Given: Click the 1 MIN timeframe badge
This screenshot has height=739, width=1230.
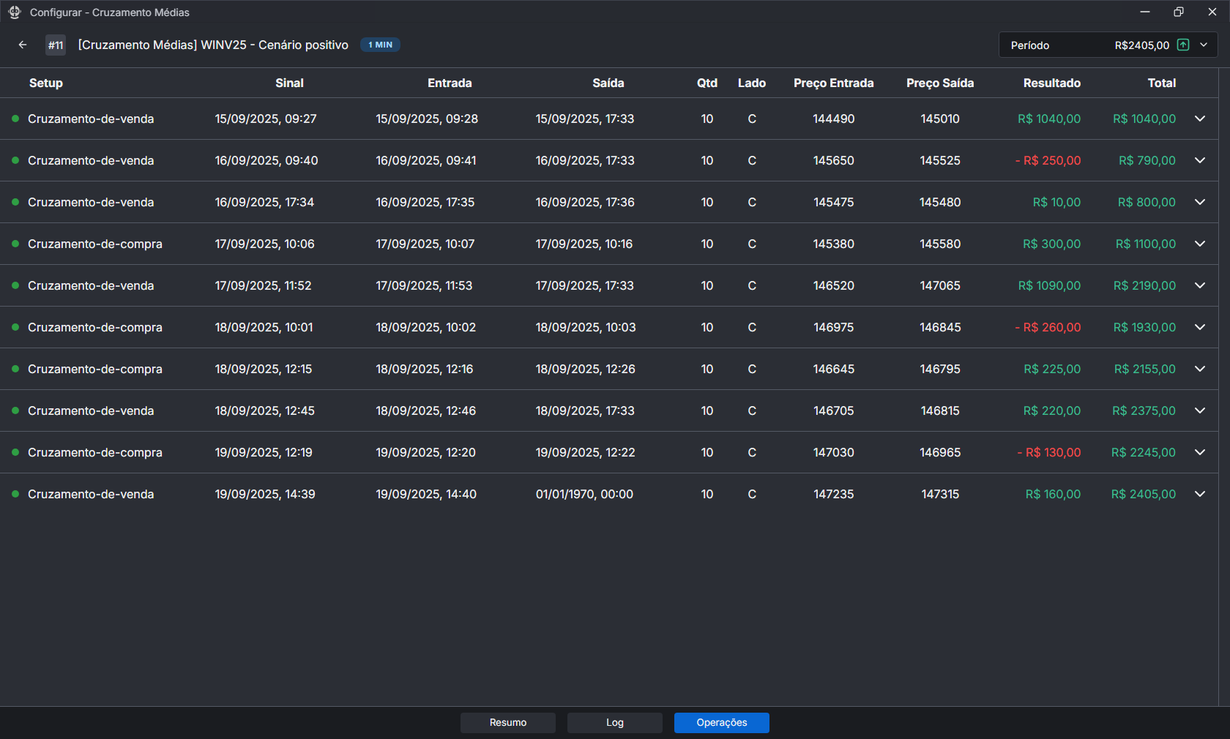Looking at the screenshot, I should 380,45.
